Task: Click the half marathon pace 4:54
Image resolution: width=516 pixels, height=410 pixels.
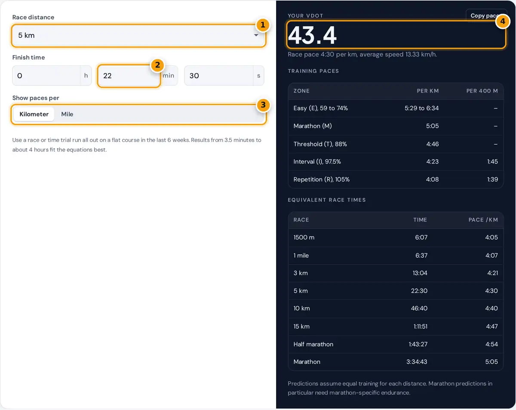Action: click(x=491, y=344)
